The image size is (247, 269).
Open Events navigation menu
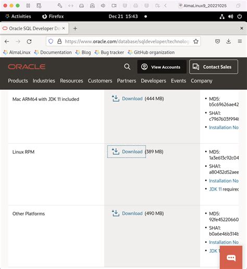click(178, 81)
